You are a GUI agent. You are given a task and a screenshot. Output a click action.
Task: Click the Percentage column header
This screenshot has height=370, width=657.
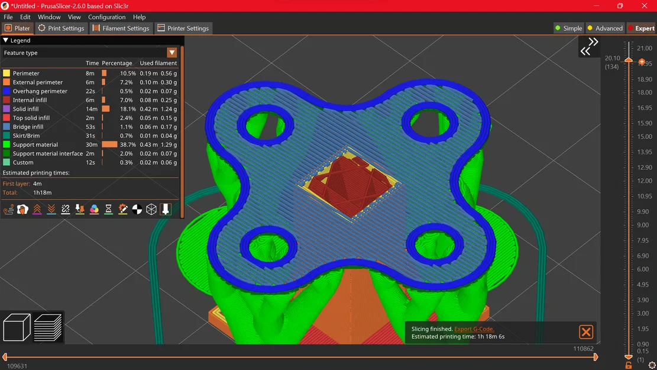[117, 63]
